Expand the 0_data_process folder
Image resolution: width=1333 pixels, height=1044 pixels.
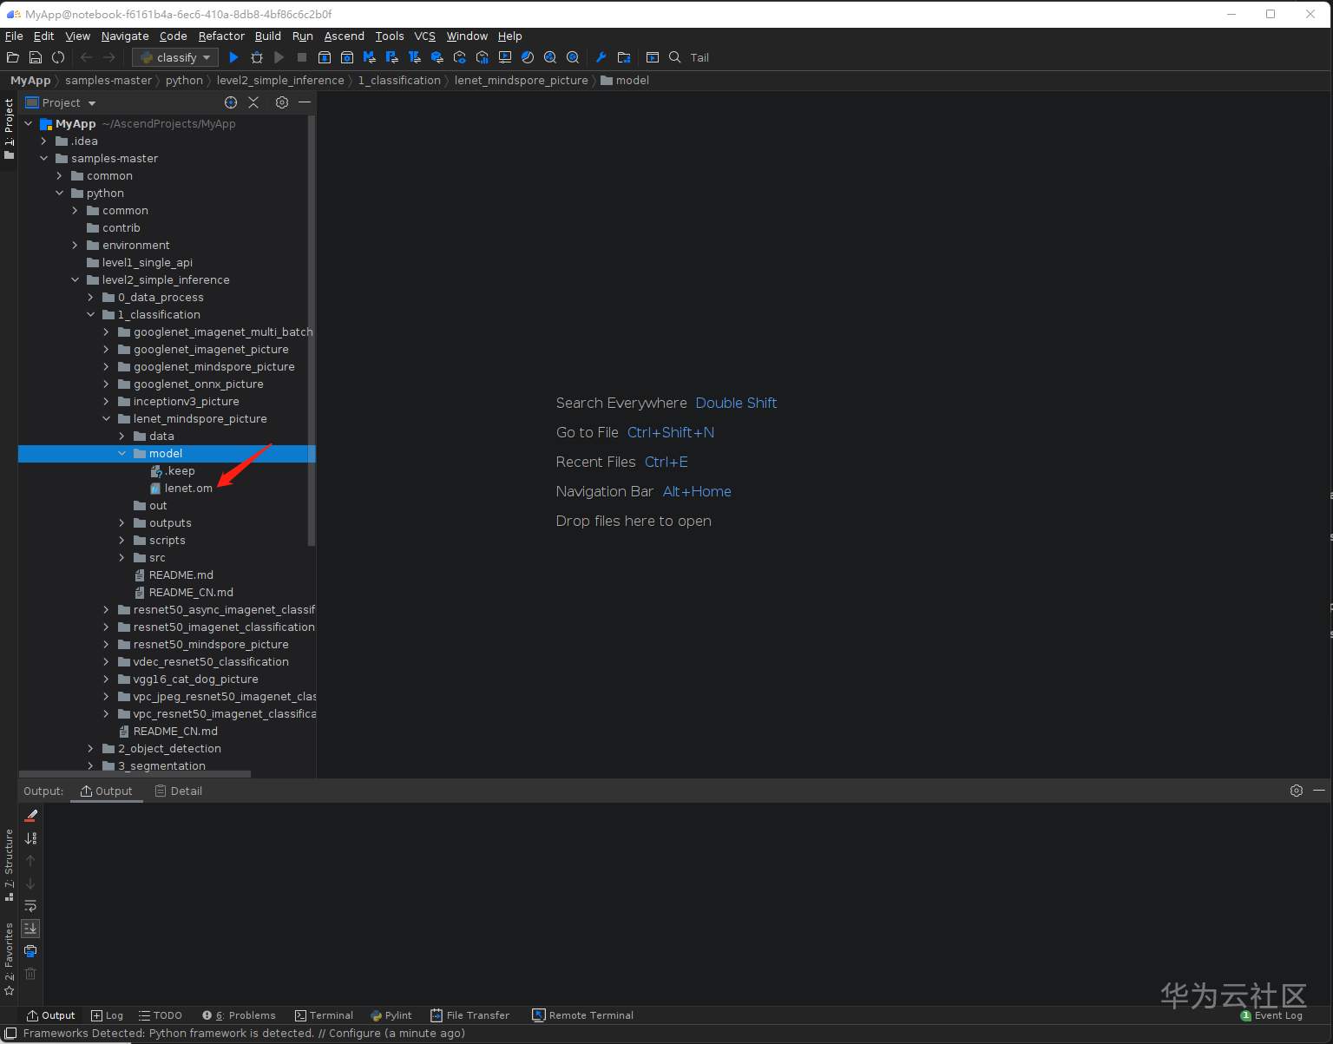click(x=91, y=297)
